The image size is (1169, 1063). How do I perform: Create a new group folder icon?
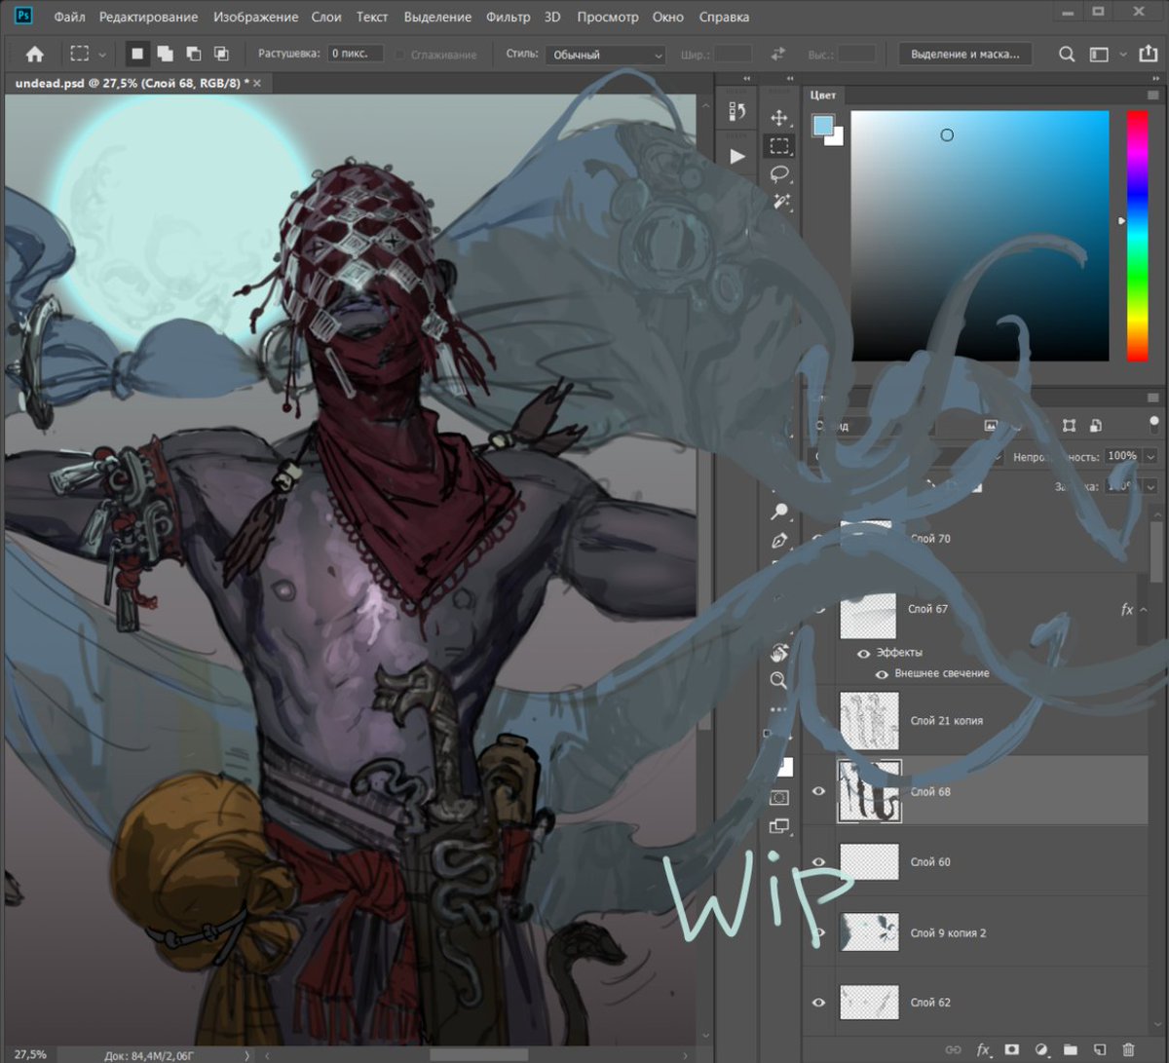click(1071, 1049)
